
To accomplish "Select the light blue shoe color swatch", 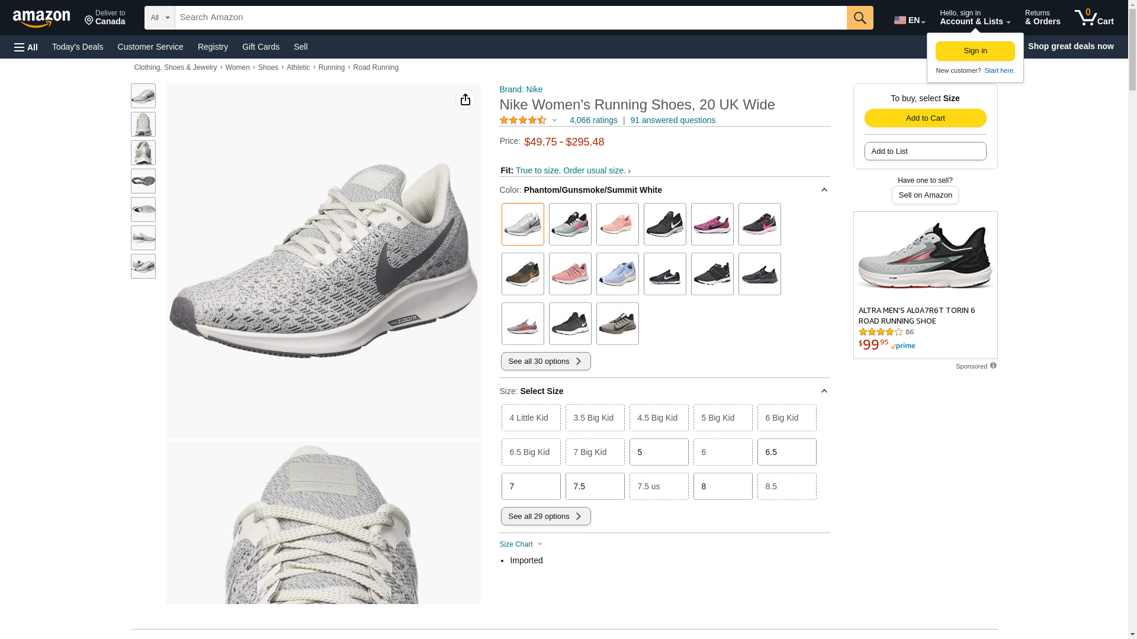I will 617,274.
